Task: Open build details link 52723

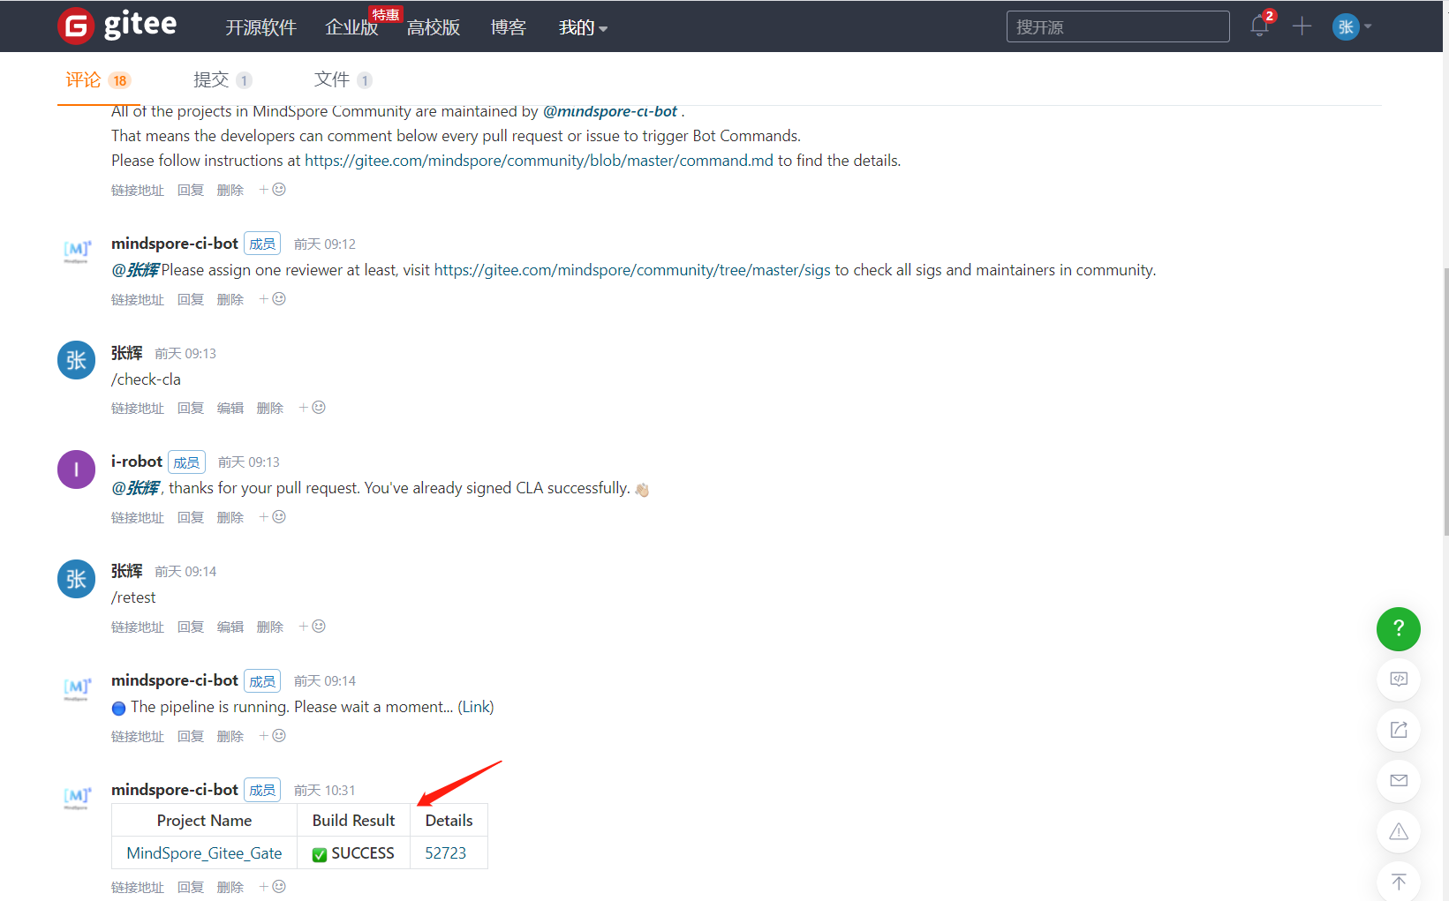Action: 445,853
